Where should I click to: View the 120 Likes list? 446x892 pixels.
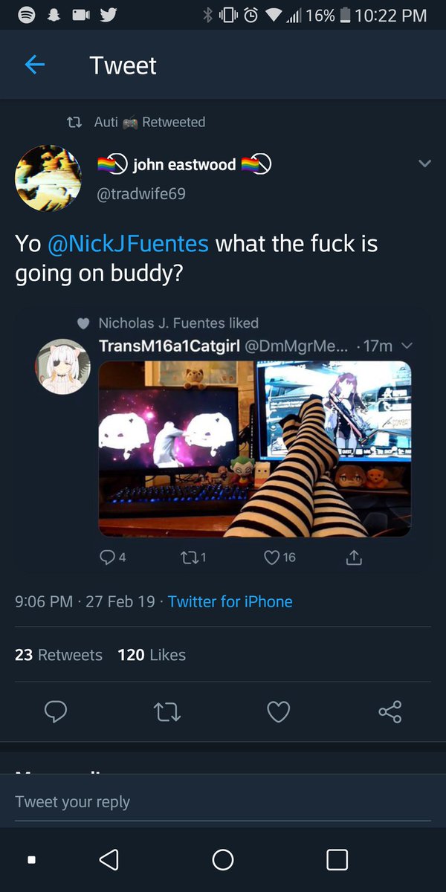pyautogui.click(x=152, y=654)
